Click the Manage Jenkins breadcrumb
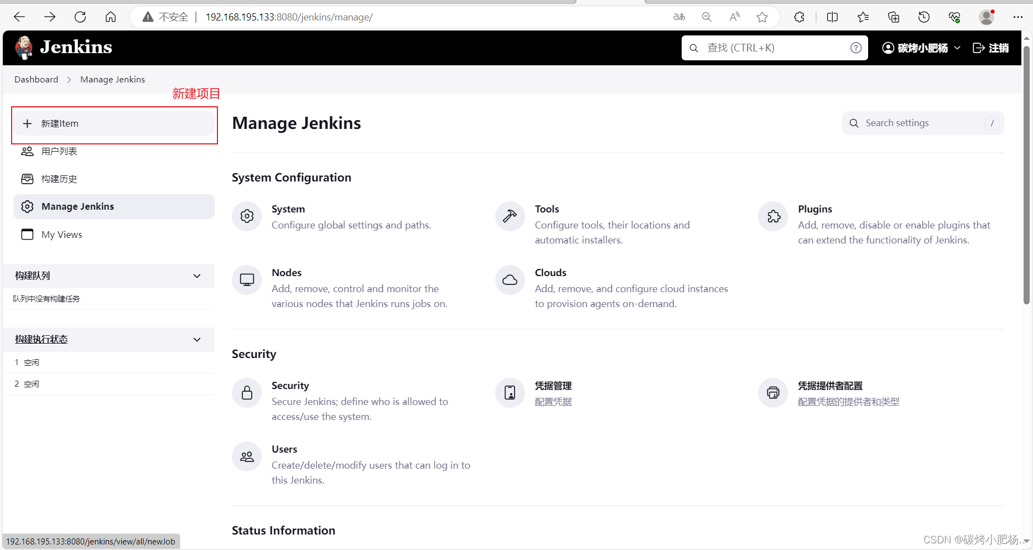The width and height of the screenshot is (1033, 550). point(112,79)
